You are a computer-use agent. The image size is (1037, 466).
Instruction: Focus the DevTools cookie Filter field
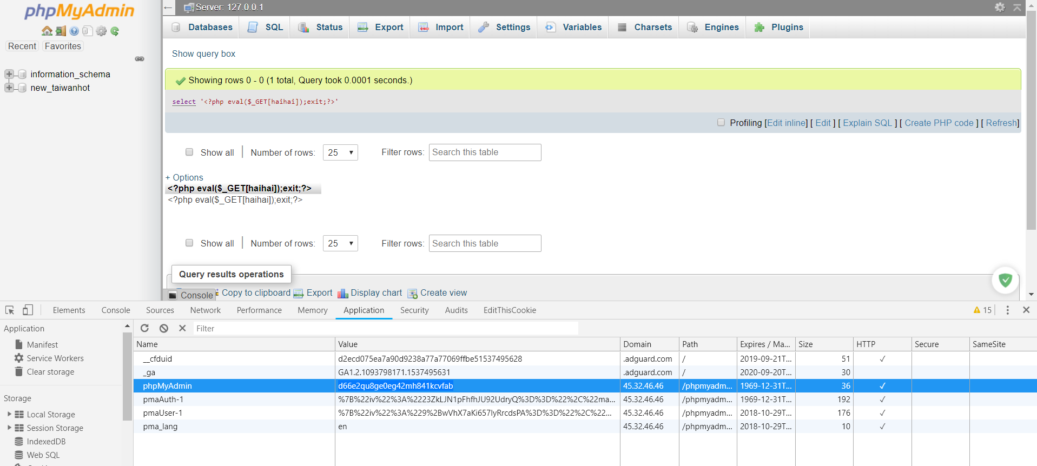pyautogui.click(x=386, y=328)
